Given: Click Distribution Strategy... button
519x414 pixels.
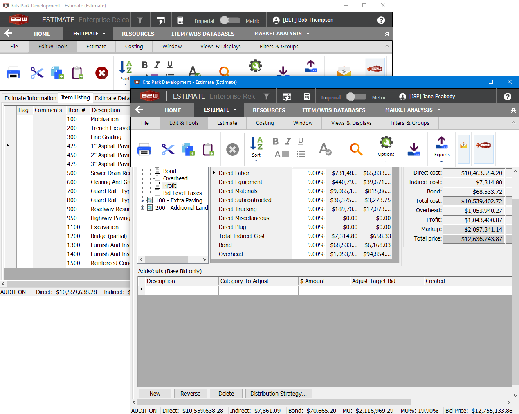Looking at the screenshot, I should pyautogui.click(x=279, y=394).
